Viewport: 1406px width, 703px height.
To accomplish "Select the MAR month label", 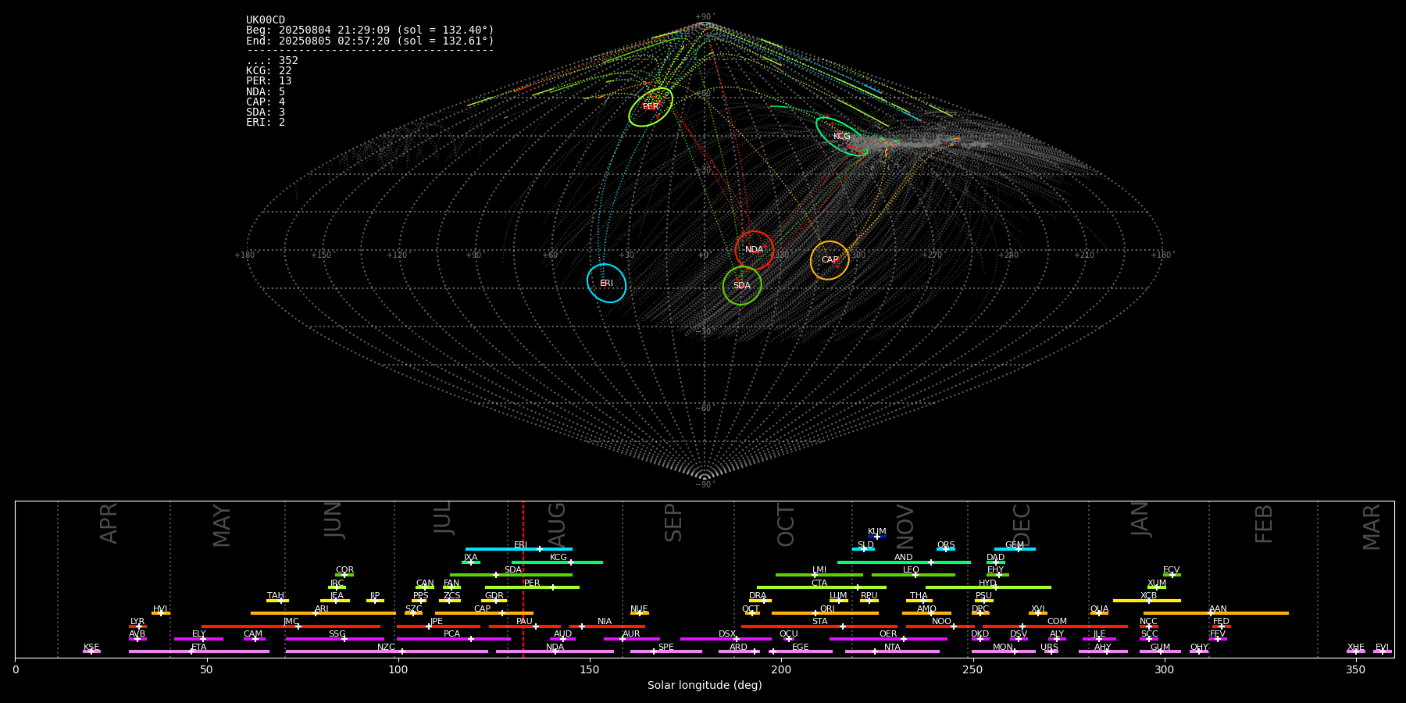I will (1372, 527).
